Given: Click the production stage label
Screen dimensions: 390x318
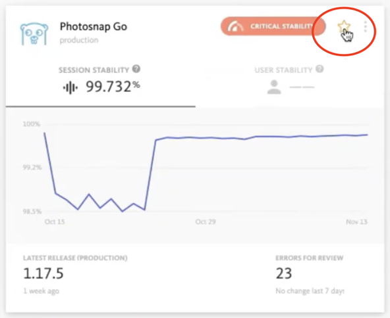Looking at the screenshot, I should pos(79,40).
